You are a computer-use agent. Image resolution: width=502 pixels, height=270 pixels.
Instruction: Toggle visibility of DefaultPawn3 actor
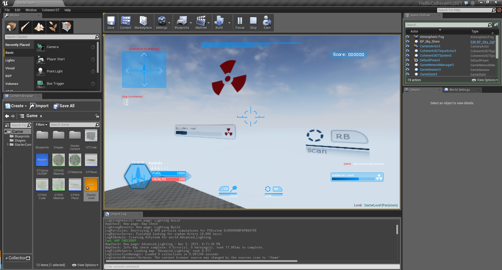tap(407, 60)
